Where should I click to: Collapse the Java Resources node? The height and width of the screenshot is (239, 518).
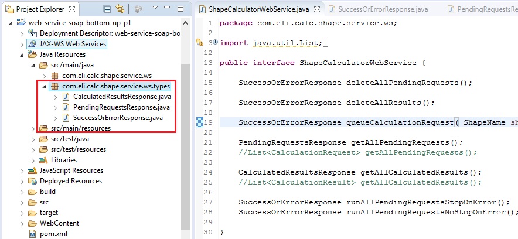point(22,55)
